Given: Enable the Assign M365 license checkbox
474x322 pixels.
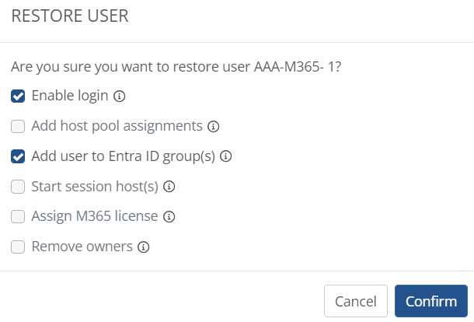Looking at the screenshot, I should [18, 217].
